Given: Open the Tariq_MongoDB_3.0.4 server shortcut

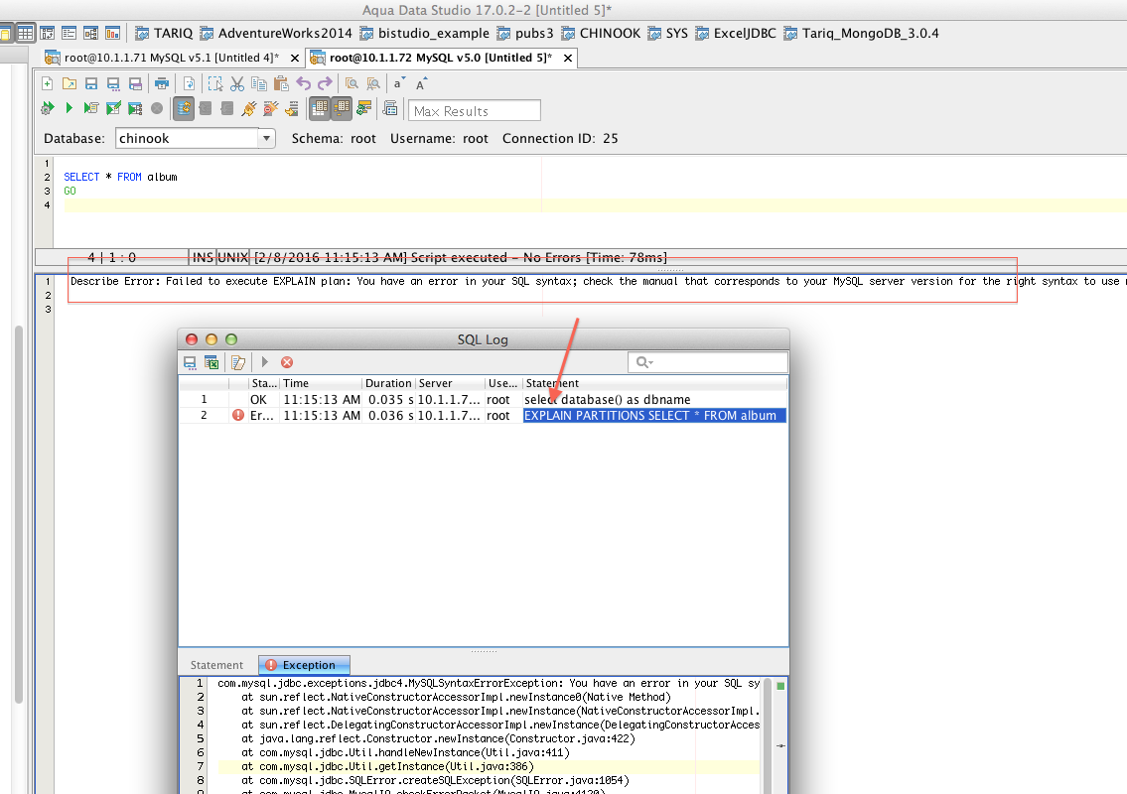Looking at the screenshot, I should point(861,33).
